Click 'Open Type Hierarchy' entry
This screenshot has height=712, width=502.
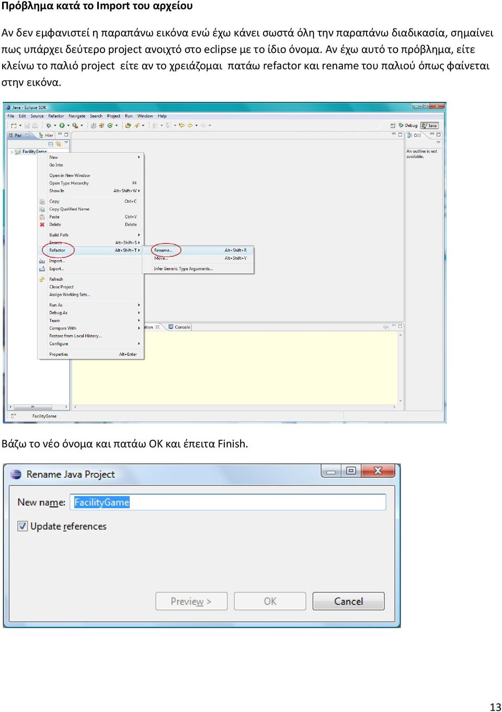tap(90, 183)
